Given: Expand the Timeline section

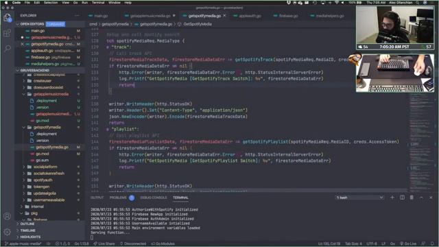Looking at the screenshot, I should coord(18,231).
